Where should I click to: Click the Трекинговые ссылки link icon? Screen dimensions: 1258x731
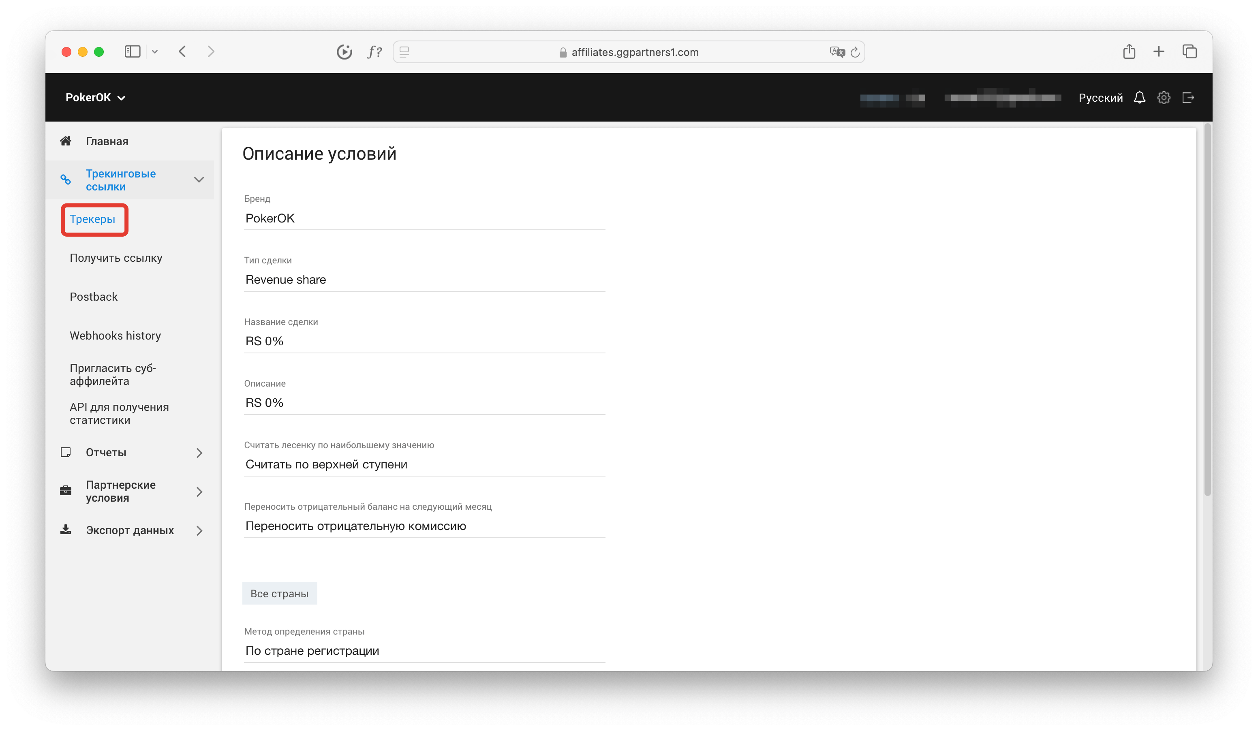tap(65, 180)
